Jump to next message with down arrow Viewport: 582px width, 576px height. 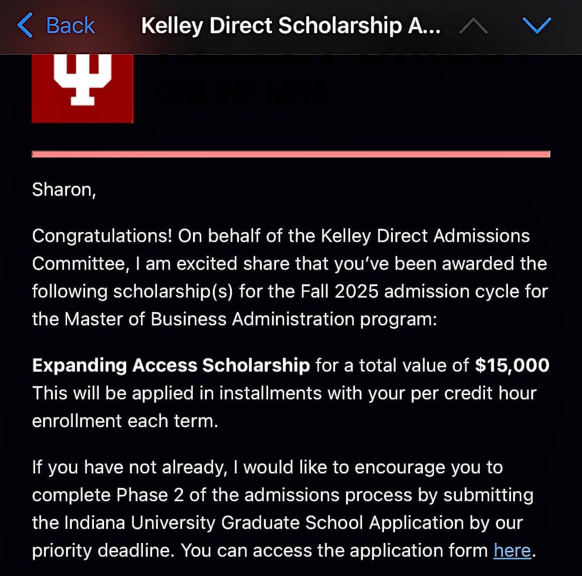pos(537,26)
